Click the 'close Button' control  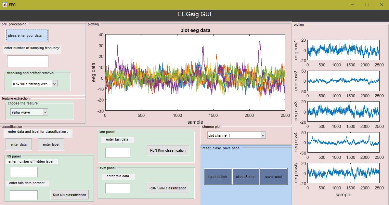click(x=246, y=177)
